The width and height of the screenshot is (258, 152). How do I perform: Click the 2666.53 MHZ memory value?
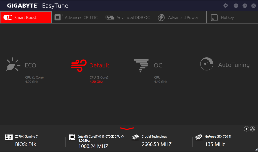[157, 144]
